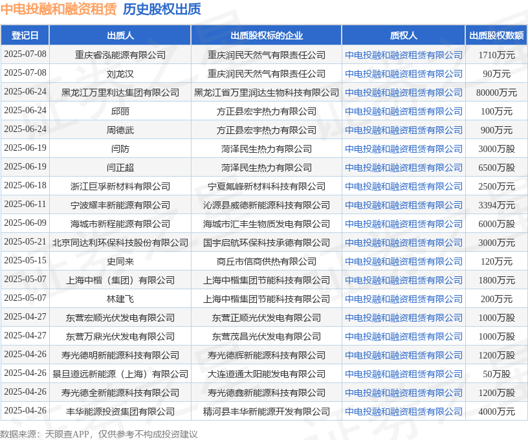Click the pledgor name 邱丽
The width and height of the screenshot is (528, 440).
[x=120, y=111]
